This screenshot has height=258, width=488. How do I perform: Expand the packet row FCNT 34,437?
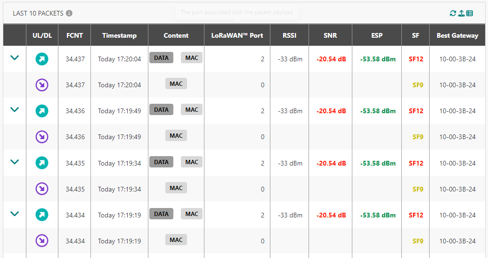pos(15,58)
